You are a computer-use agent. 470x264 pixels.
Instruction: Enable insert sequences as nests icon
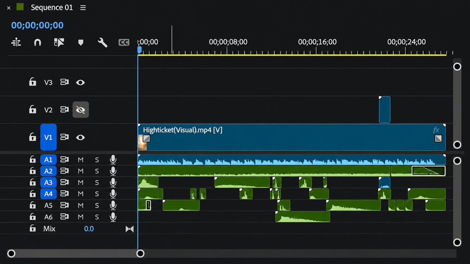click(16, 42)
